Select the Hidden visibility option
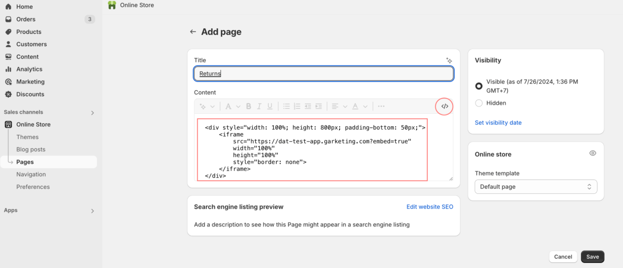Image resolution: width=623 pixels, height=268 pixels. [x=479, y=103]
